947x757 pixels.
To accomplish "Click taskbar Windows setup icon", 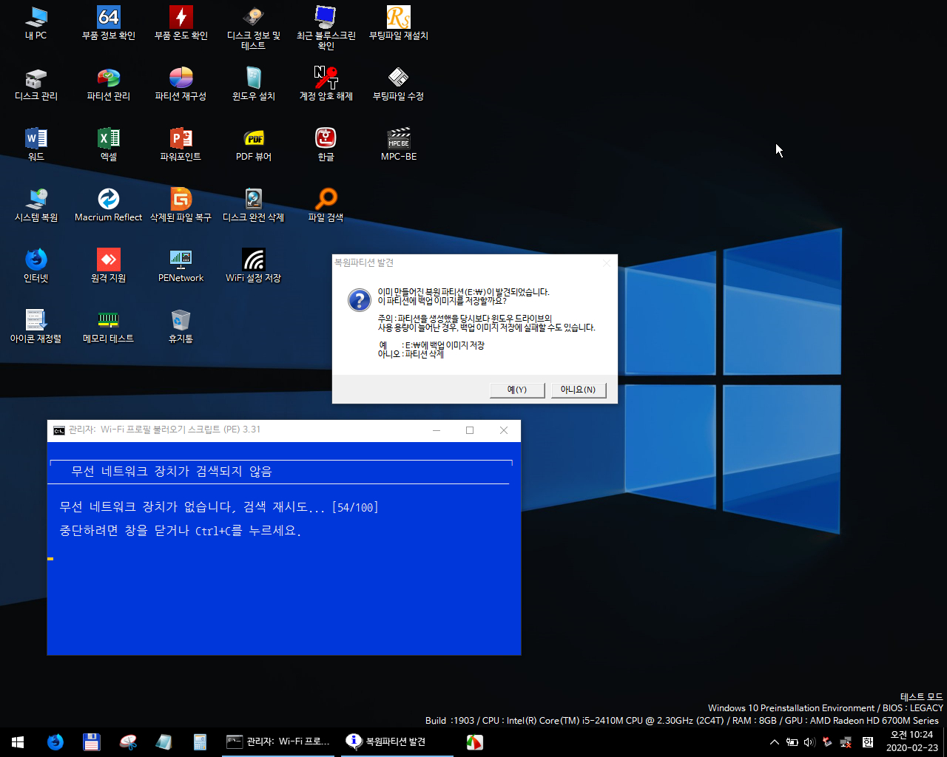I will tap(164, 742).
